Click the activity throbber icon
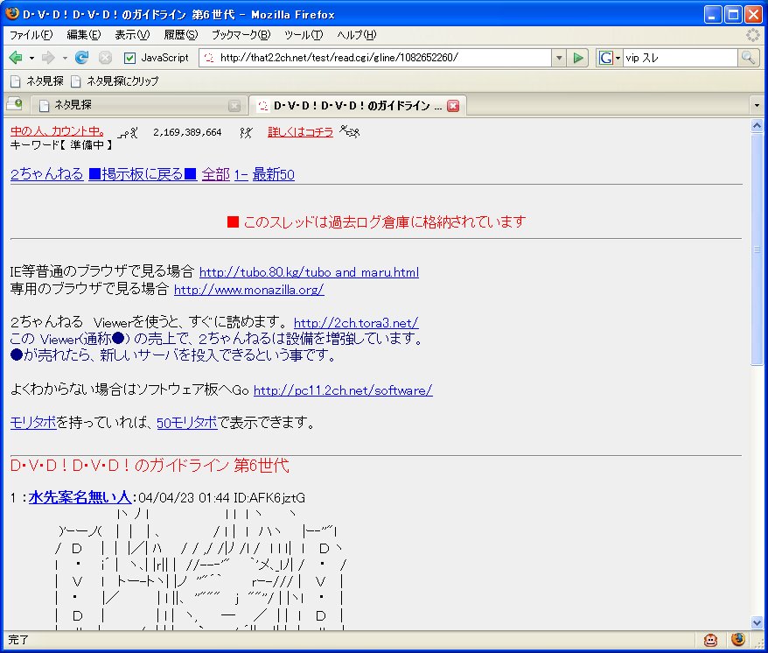 752,35
